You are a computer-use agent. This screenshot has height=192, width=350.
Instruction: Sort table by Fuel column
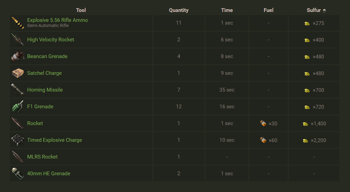(x=269, y=10)
